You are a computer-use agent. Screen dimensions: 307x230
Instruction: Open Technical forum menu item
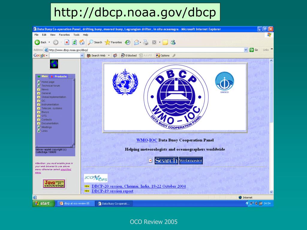pos(50,86)
